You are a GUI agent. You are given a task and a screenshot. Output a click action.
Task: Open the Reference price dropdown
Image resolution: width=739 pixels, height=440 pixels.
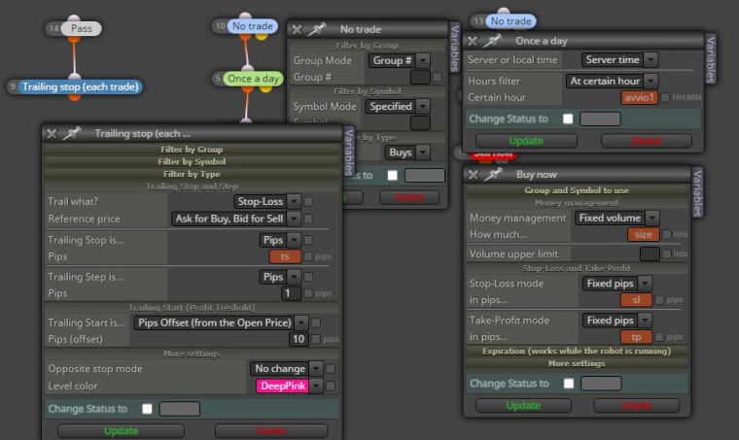tap(235, 219)
